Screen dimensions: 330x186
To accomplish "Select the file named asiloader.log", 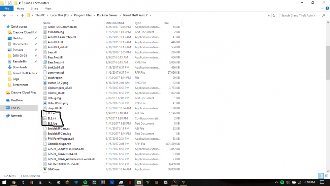I will pos(56,32).
